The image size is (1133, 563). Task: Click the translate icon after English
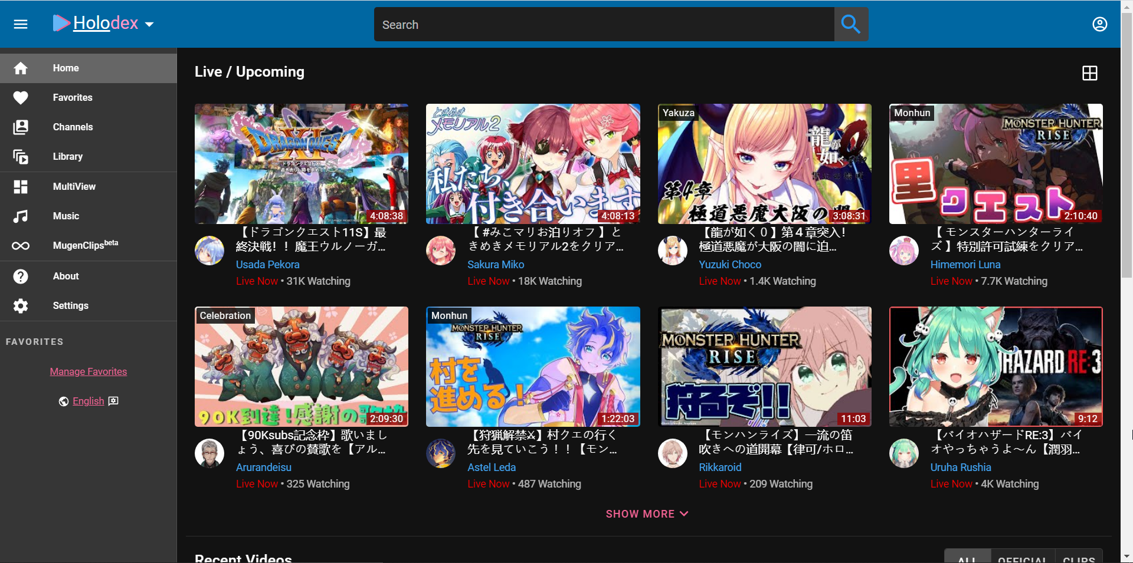coord(113,401)
